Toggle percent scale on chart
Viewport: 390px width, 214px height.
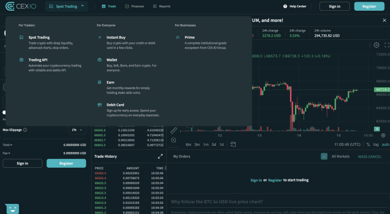[368, 145]
